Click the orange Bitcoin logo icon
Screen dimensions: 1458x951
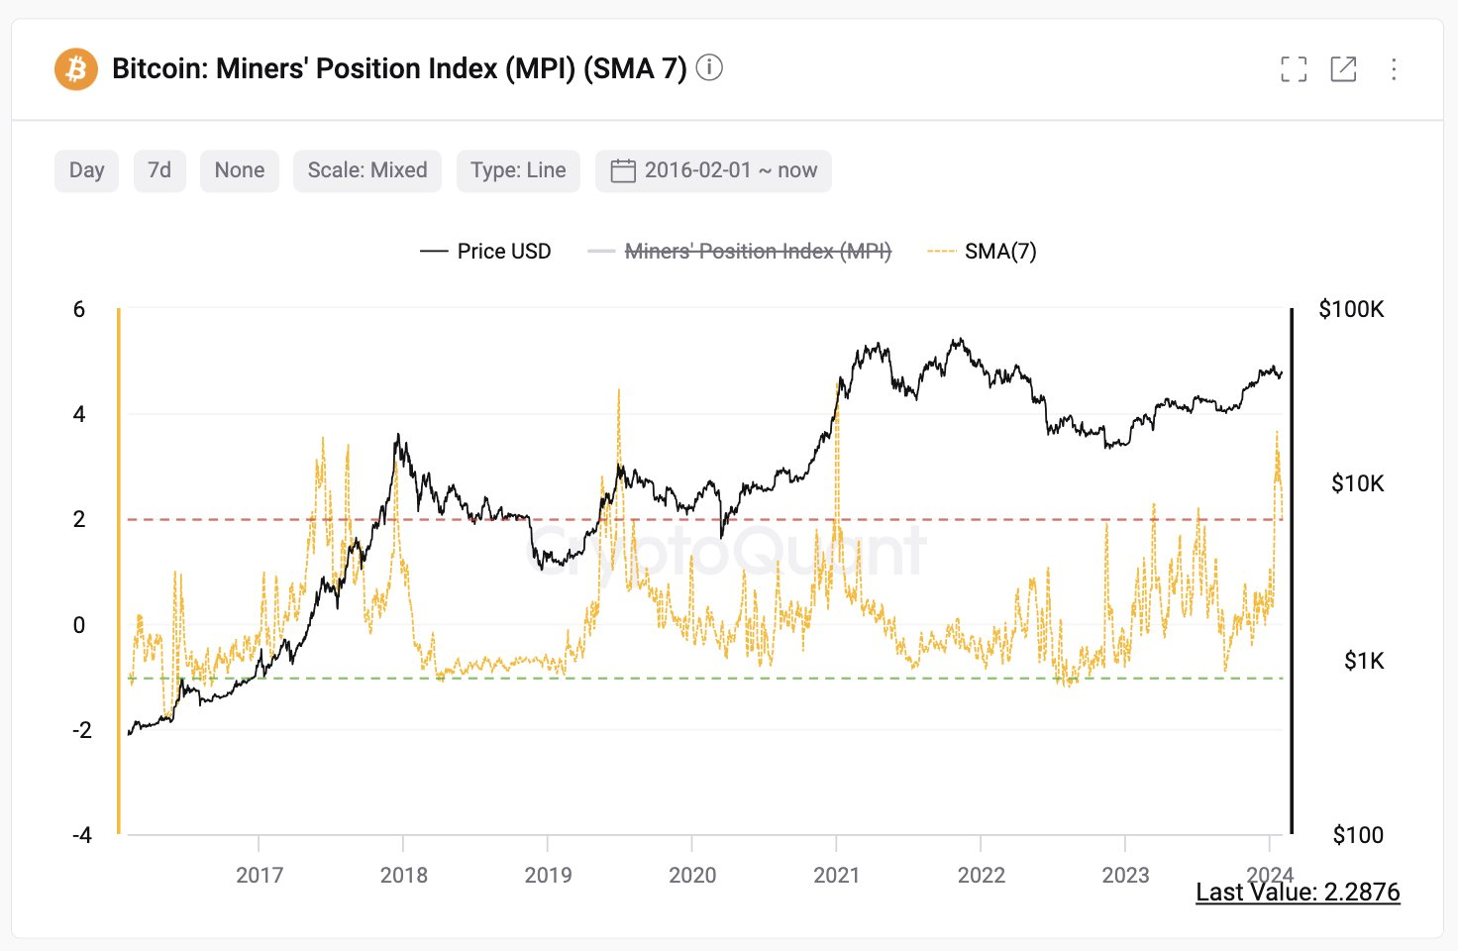coord(75,69)
